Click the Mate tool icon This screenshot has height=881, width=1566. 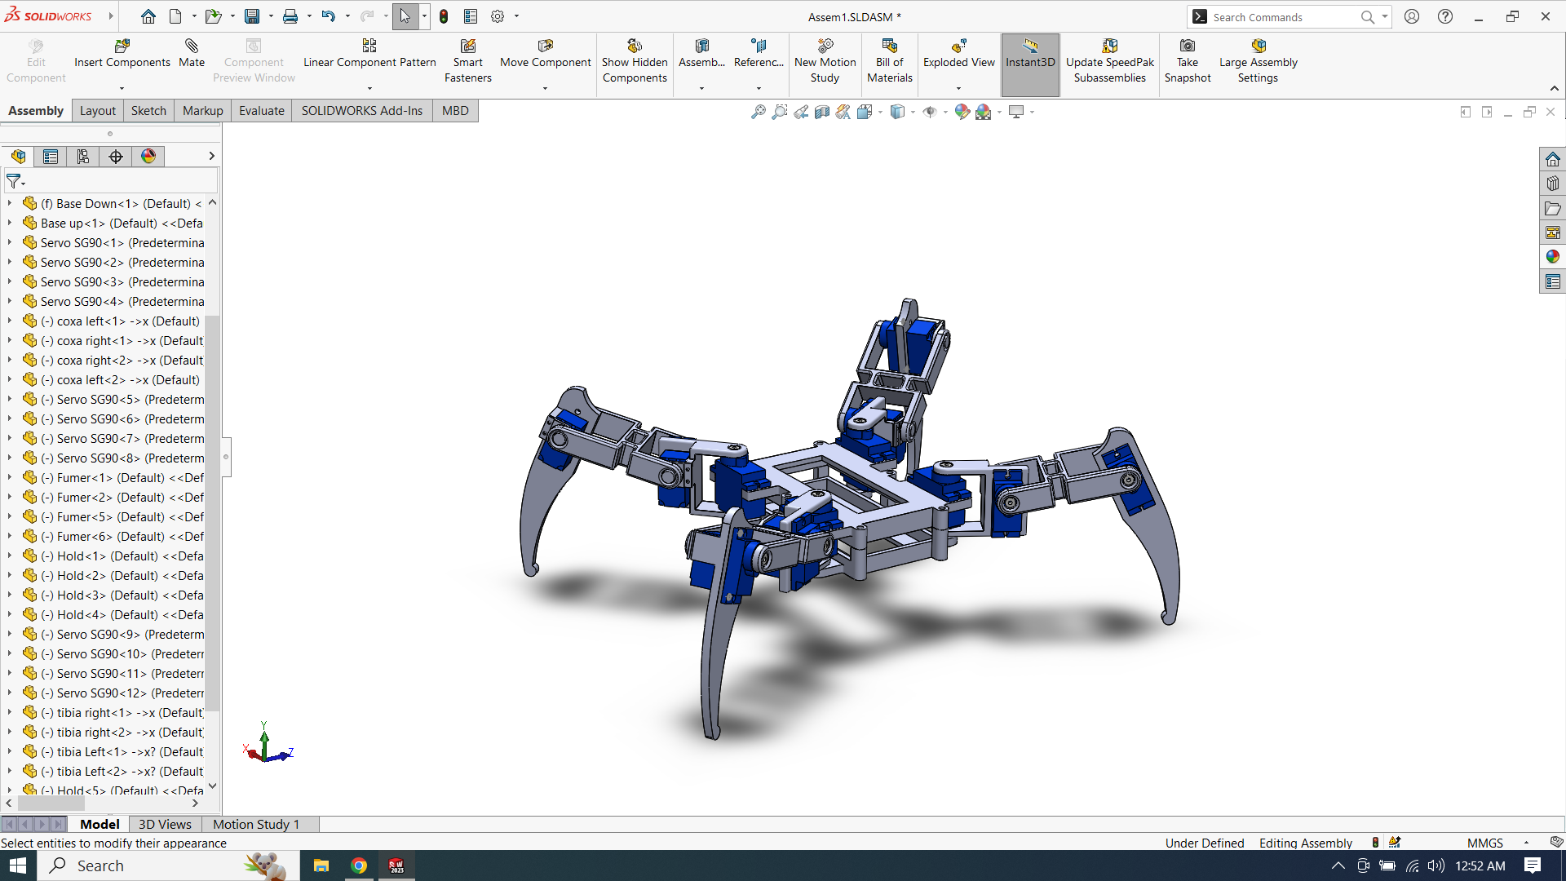click(x=192, y=46)
